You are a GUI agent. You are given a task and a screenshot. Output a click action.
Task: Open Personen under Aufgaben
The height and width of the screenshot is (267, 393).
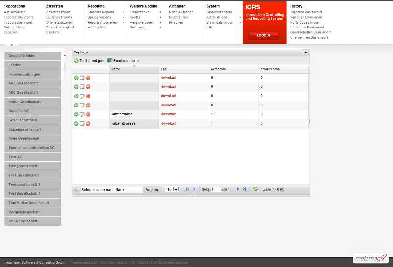tap(176, 23)
